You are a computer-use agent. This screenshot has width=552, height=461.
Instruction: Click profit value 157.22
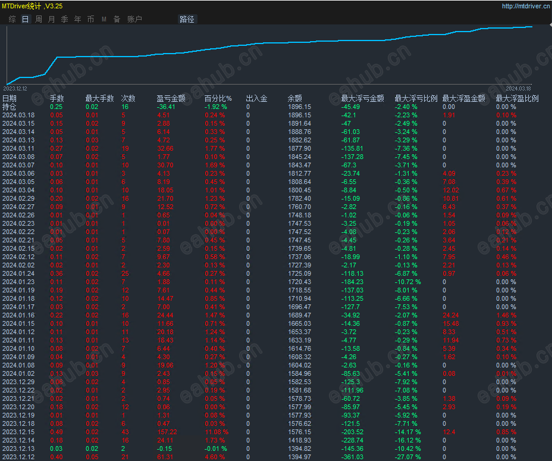(167, 432)
